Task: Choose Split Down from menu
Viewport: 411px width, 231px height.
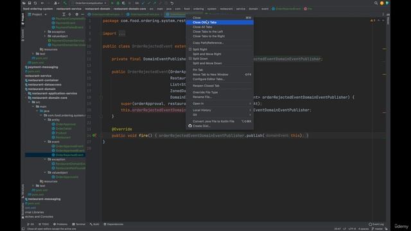Action: [220, 58]
